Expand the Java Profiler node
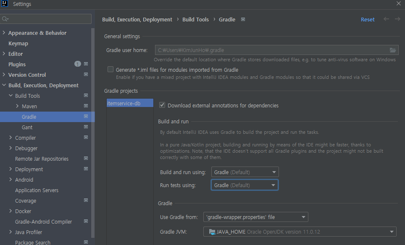 pos(11,232)
